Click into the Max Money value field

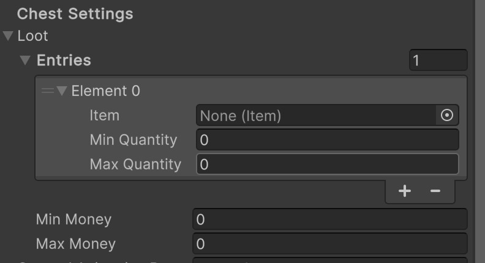pyautogui.click(x=329, y=244)
